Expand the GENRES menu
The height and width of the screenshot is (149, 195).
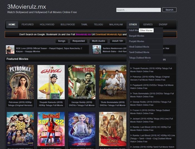tap(148, 24)
